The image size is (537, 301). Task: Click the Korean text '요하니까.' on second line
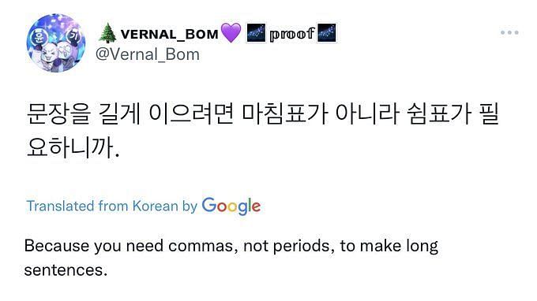[x=73, y=147]
